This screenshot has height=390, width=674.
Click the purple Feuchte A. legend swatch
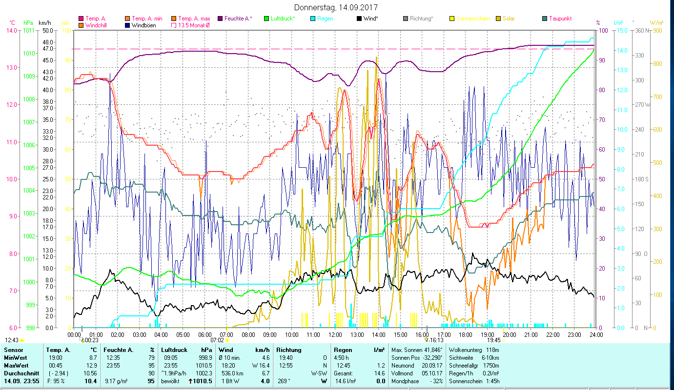(x=220, y=19)
